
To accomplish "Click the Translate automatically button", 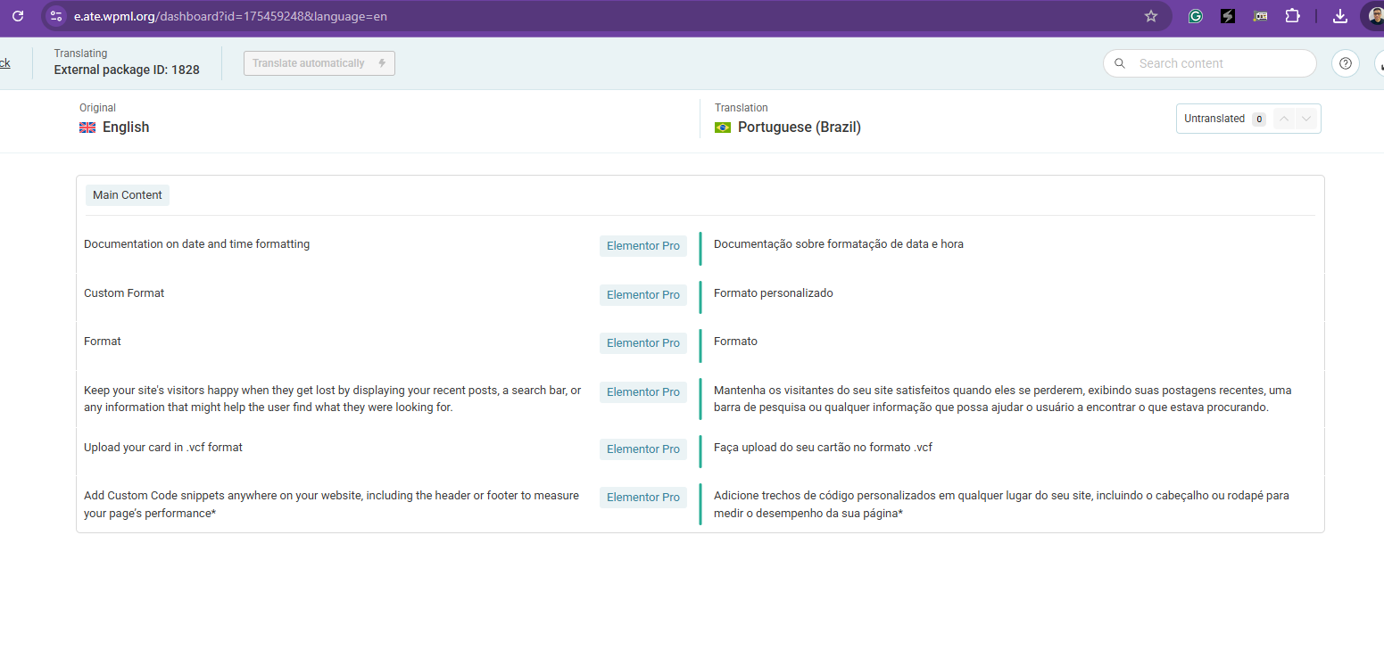I will click(319, 63).
